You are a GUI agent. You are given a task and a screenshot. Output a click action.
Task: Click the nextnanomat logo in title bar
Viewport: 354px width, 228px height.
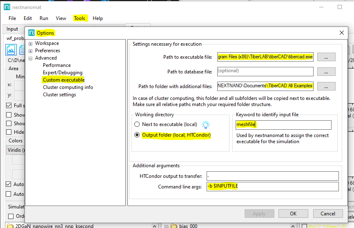point(7,7)
